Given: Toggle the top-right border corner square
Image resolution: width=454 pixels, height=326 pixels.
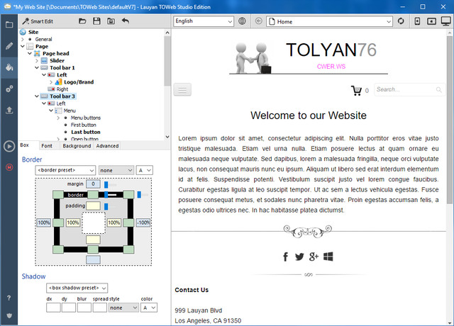Looking at the screenshot, I should point(128,195).
